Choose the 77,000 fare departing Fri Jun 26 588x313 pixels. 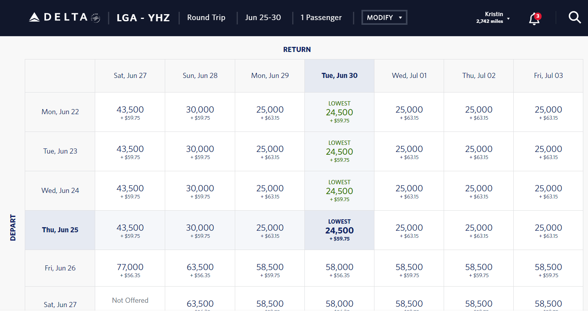coord(130,270)
